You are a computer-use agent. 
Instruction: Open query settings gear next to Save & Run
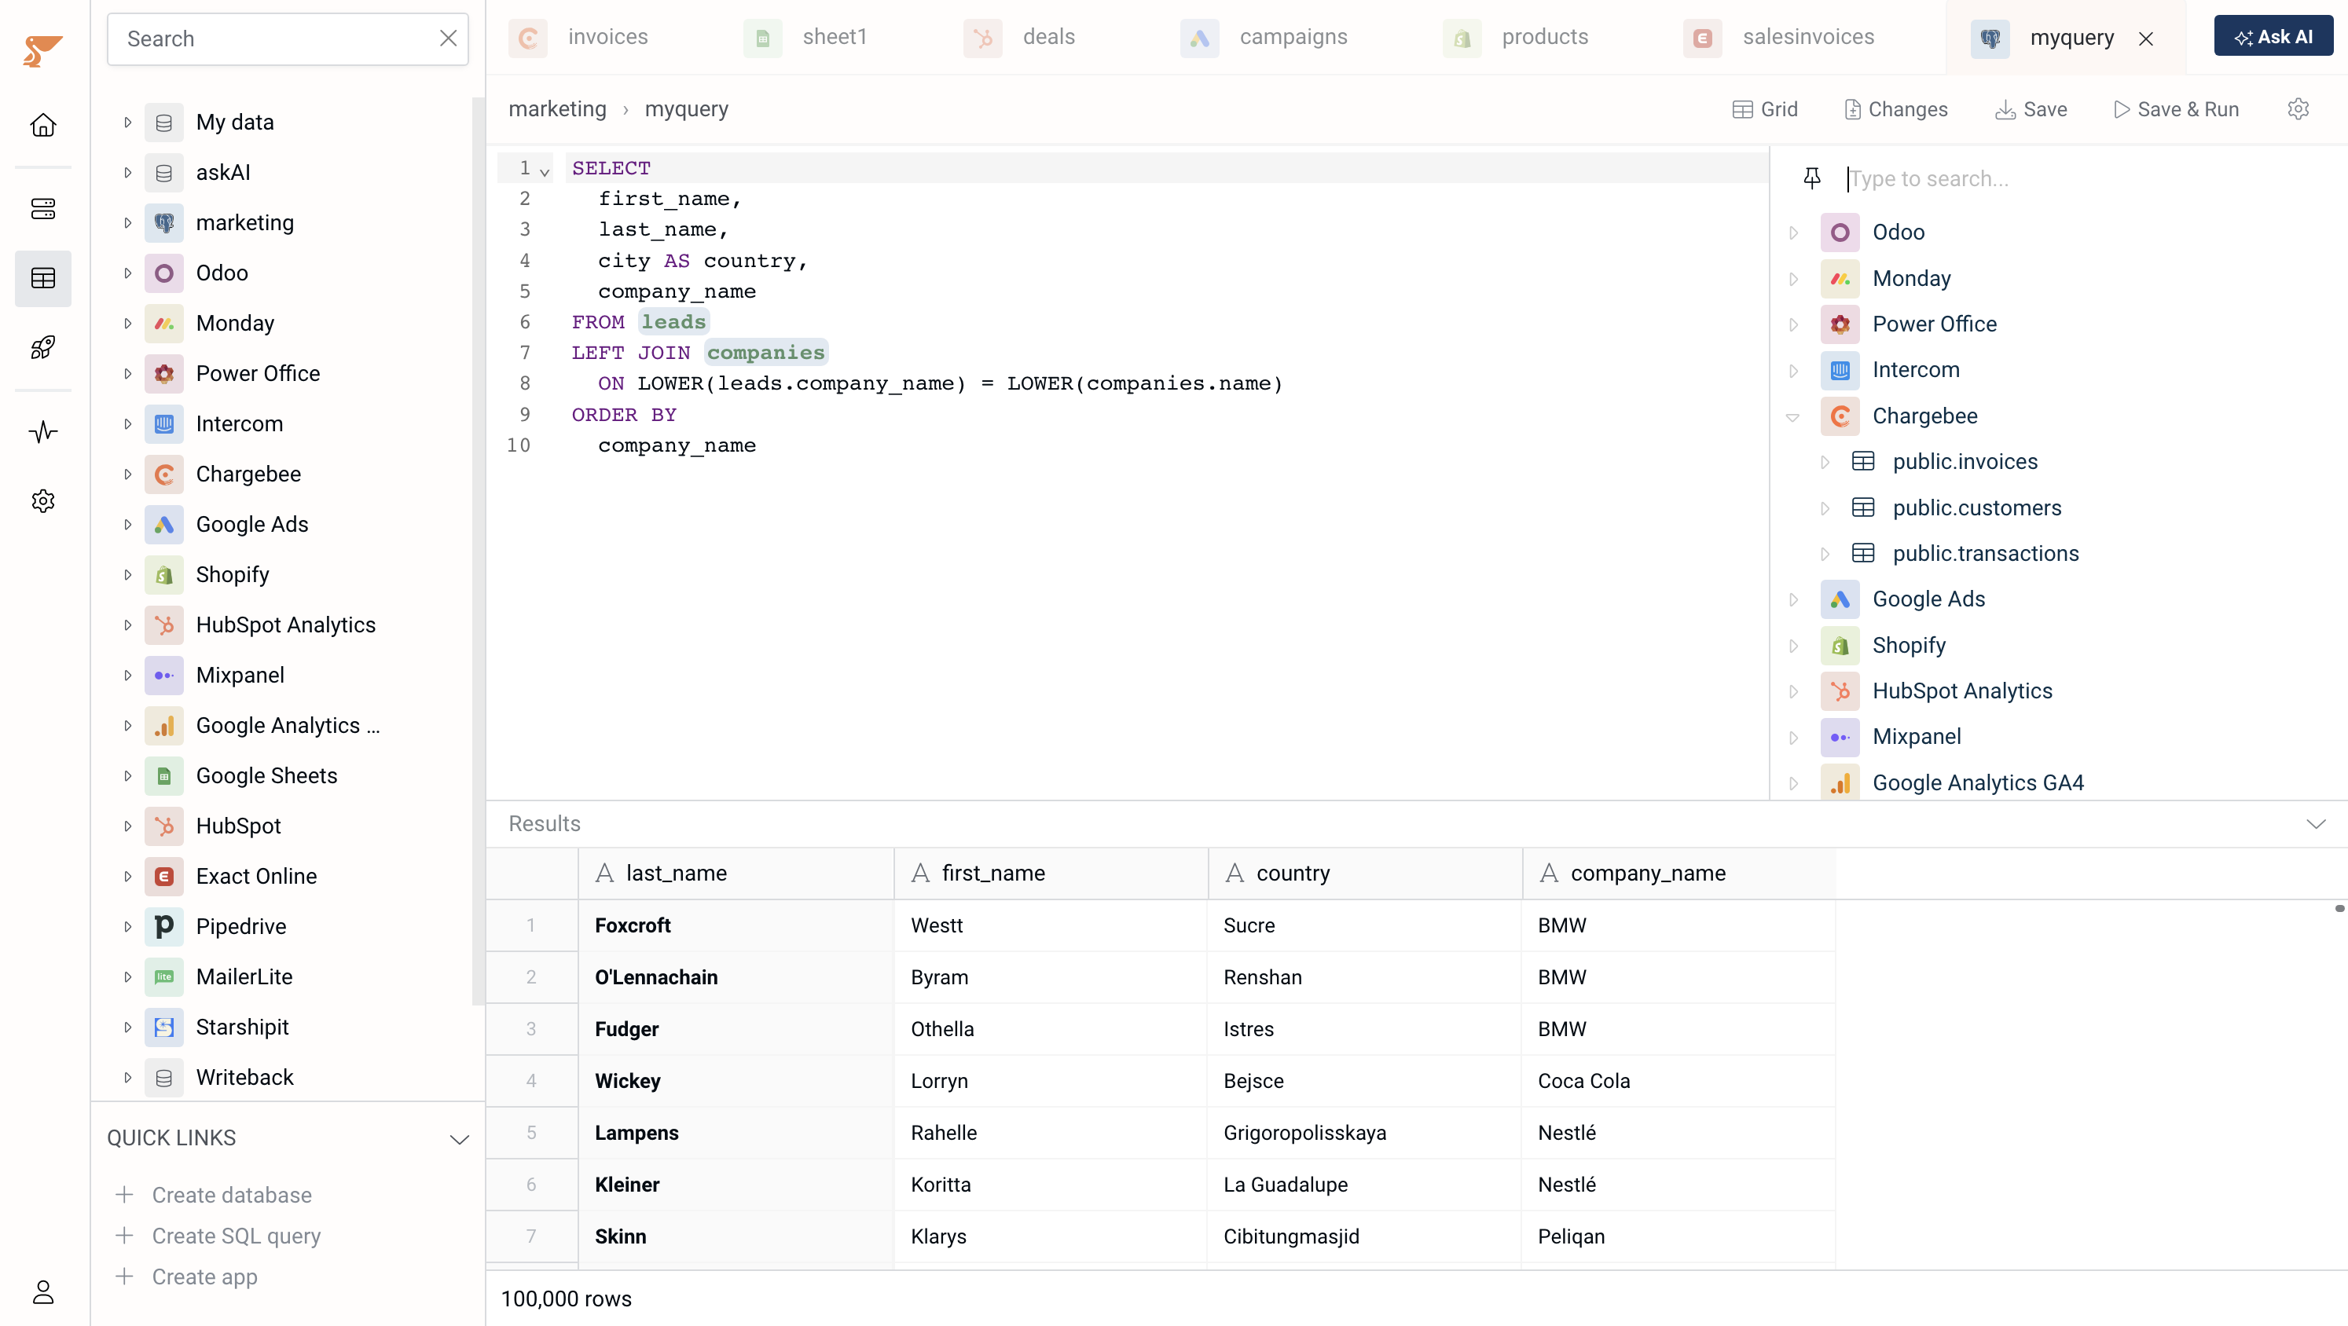click(2298, 109)
